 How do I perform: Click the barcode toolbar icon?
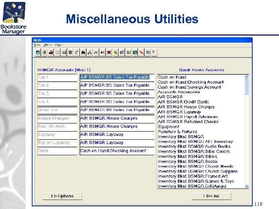tap(102, 52)
